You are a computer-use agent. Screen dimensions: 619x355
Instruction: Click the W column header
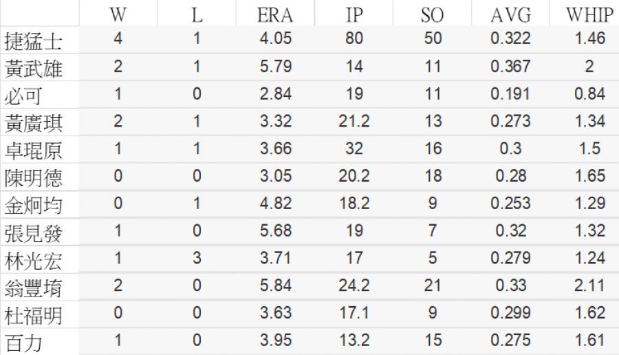[x=118, y=14]
